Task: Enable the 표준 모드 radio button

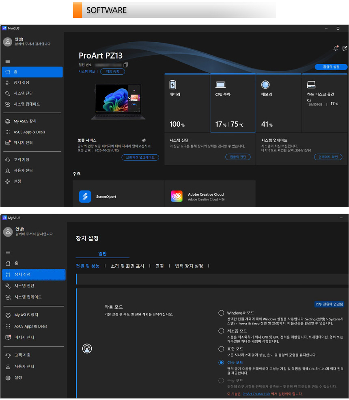Action: pyautogui.click(x=221, y=349)
